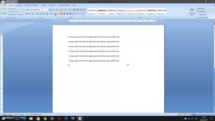This screenshot has width=215, height=121.
Task: Open File Explorer from the taskbar
Action: coord(31,119)
